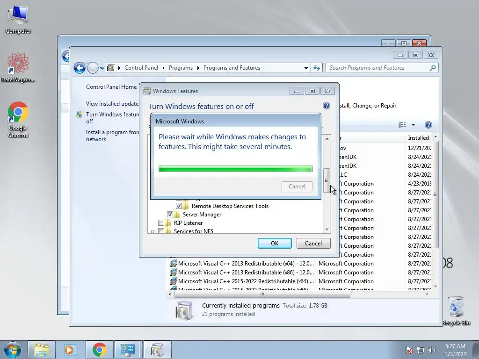
Task: Click the features list vertical scrollbar thumb
Action: [327, 180]
